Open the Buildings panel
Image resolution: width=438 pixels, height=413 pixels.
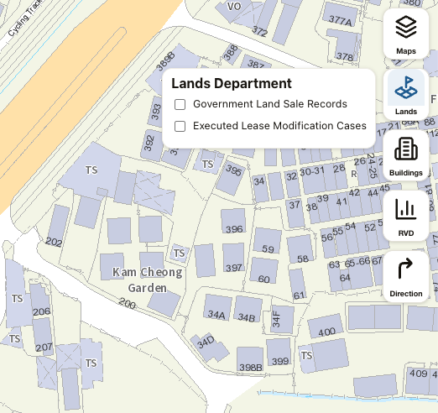point(406,155)
